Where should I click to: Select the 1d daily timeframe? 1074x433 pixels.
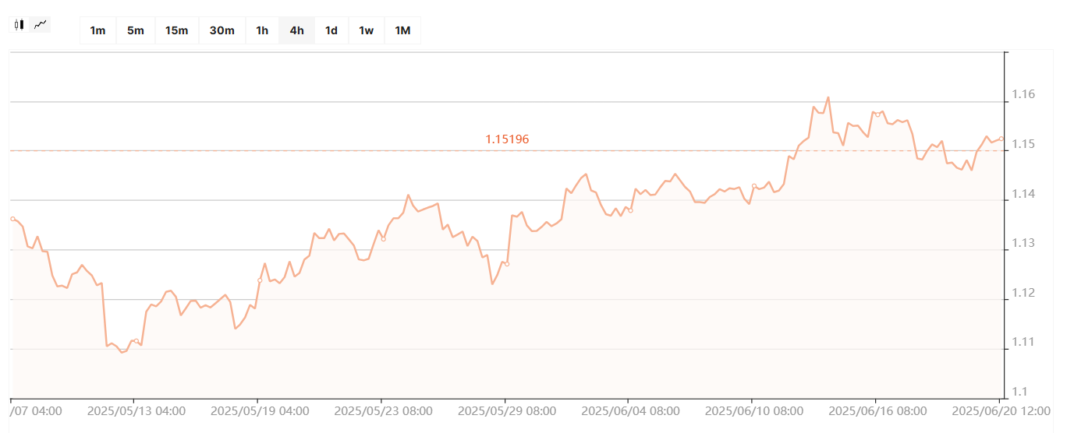pyautogui.click(x=331, y=30)
